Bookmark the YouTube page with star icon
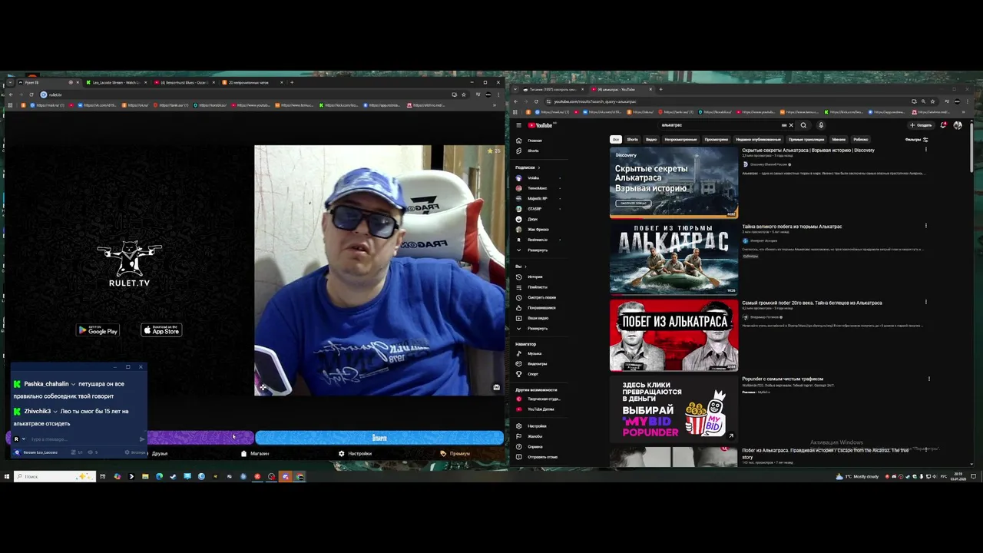The image size is (983, 553). click(x=932, y=101)
